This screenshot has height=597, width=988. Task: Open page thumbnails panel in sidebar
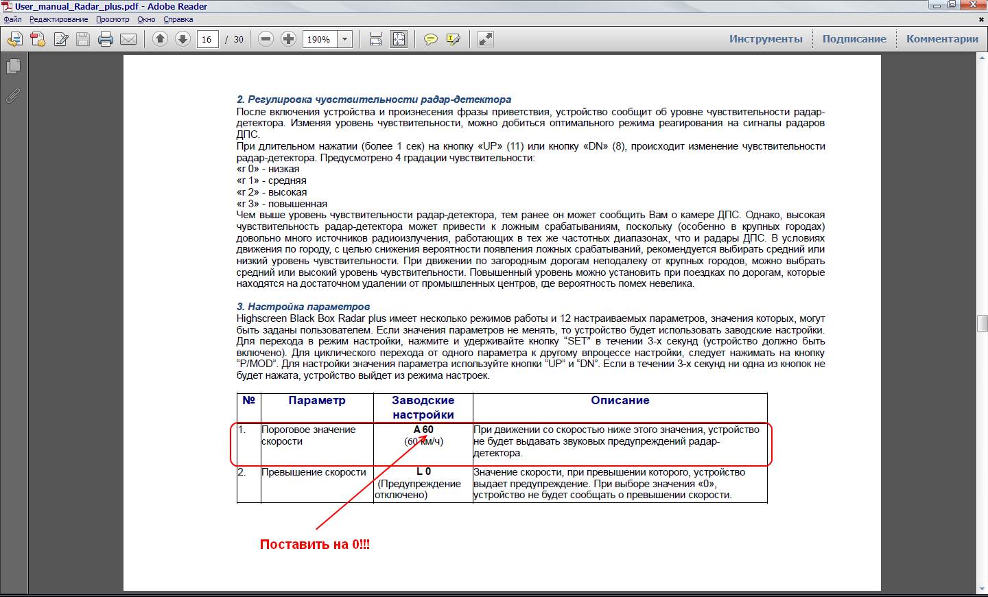pos(13,67)
